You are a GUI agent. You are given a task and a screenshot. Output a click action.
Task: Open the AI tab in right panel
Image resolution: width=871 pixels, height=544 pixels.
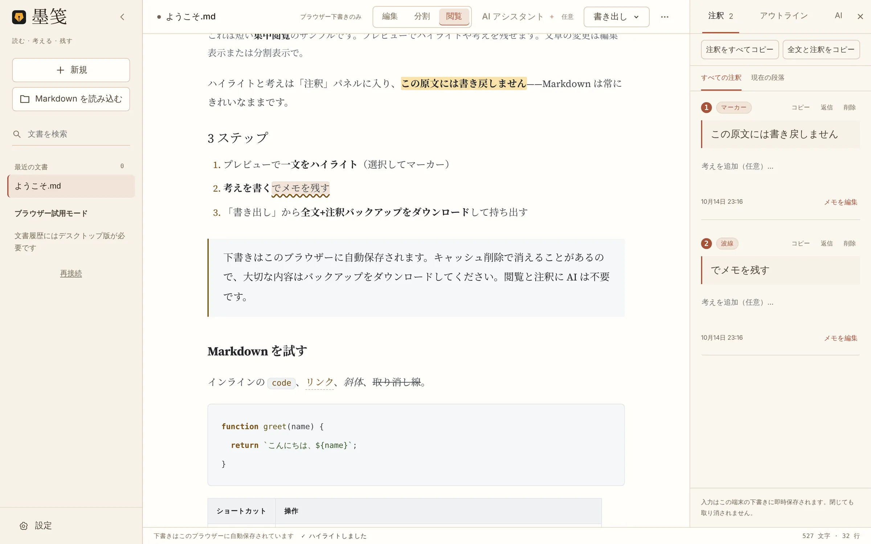[838, 16]
